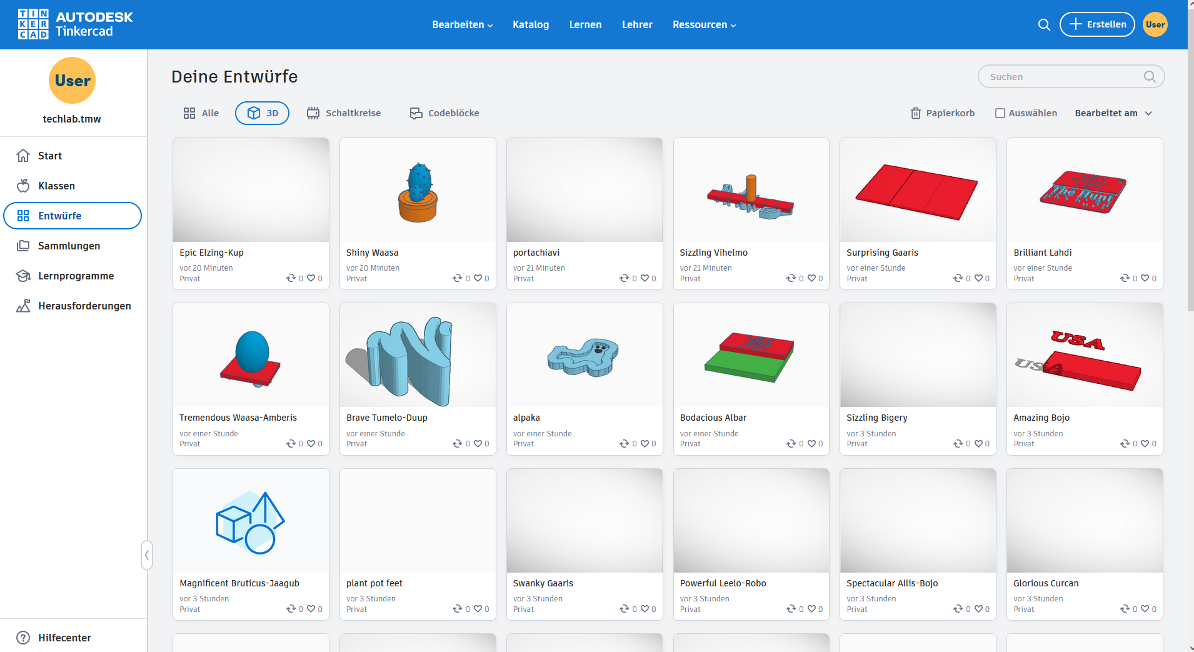Open the Shiny Waasa design title
Image resolution: width=1194 pixels, height=652 pixels.
[x=372, y=253]
